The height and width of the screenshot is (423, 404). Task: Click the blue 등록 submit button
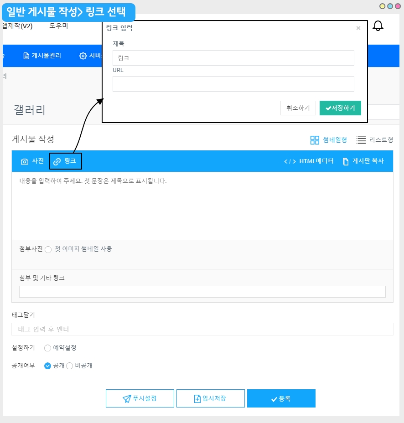[281, 398]
